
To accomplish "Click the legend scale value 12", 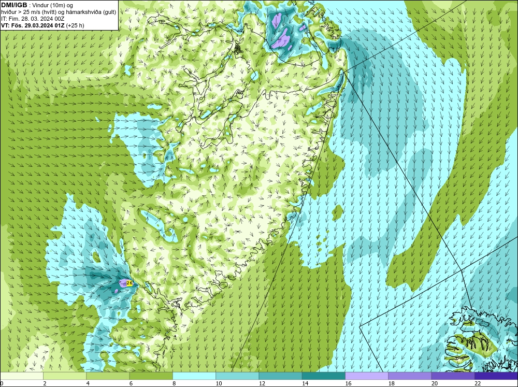I will pos(262,383).
